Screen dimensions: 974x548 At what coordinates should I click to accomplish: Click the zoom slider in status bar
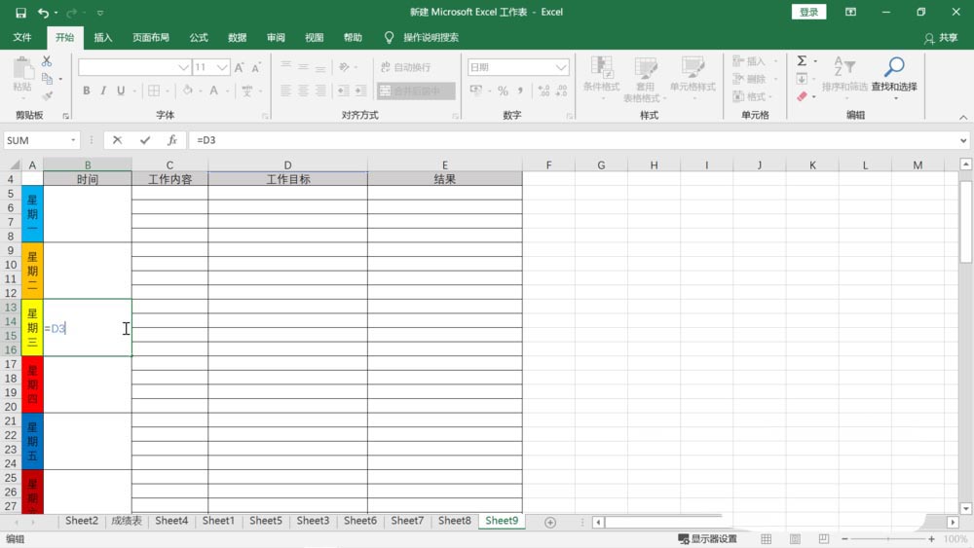(887, 539)
